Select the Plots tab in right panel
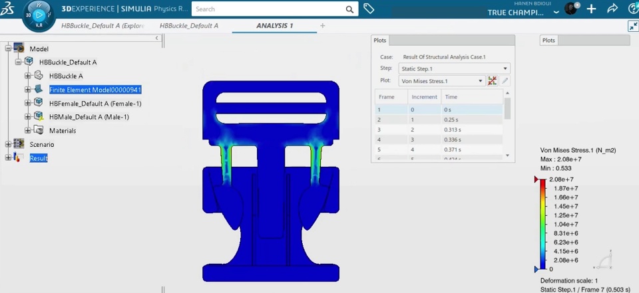This screenshot has height=293, width=639. tap(548, 41)
